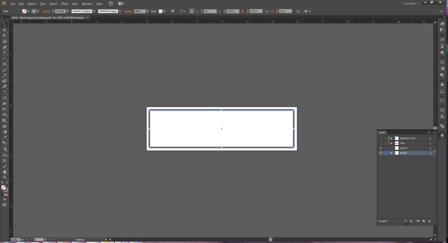Open the File menu

(13, 3)
